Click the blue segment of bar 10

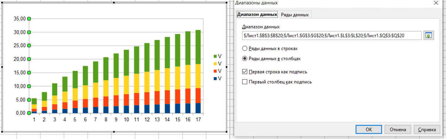tap(126, 110)
